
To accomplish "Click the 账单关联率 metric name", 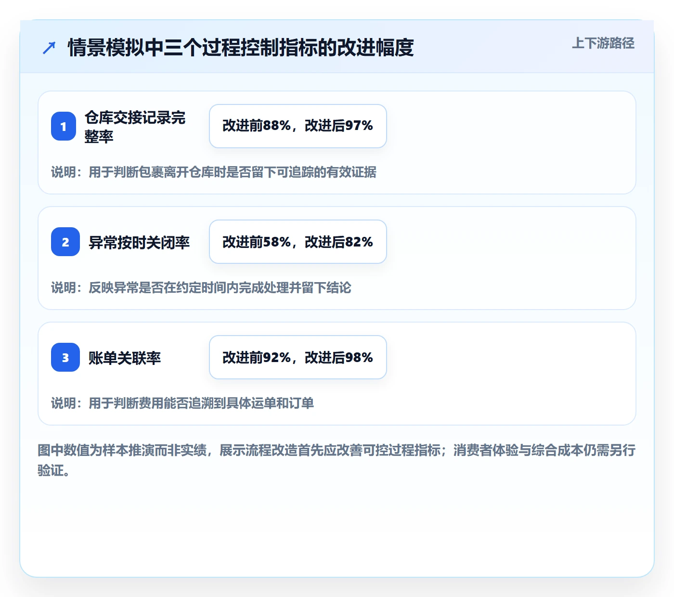I will 125,358.
